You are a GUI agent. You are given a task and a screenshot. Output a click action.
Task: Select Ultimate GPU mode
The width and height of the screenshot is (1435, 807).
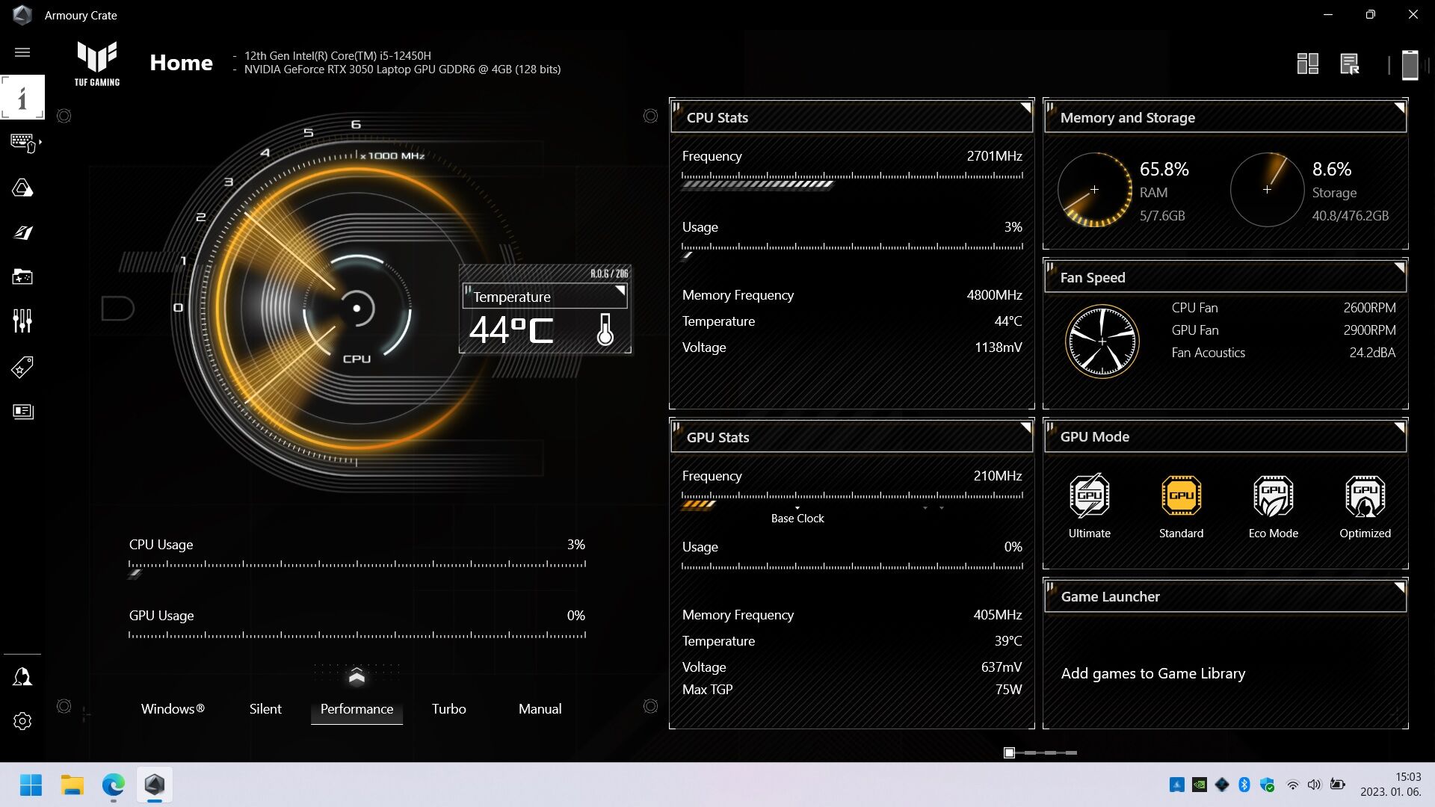1089,506
